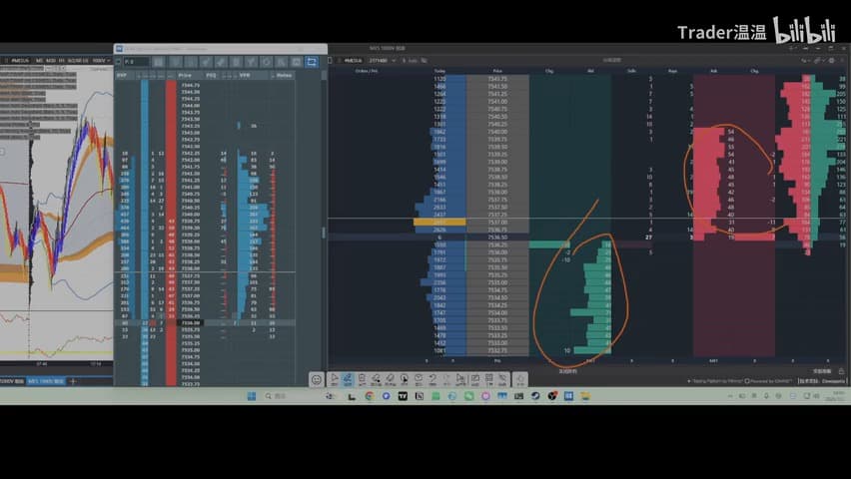Open Windows Start menu
The width and height of the screenshot is (851, 479).
pos(252,396)
